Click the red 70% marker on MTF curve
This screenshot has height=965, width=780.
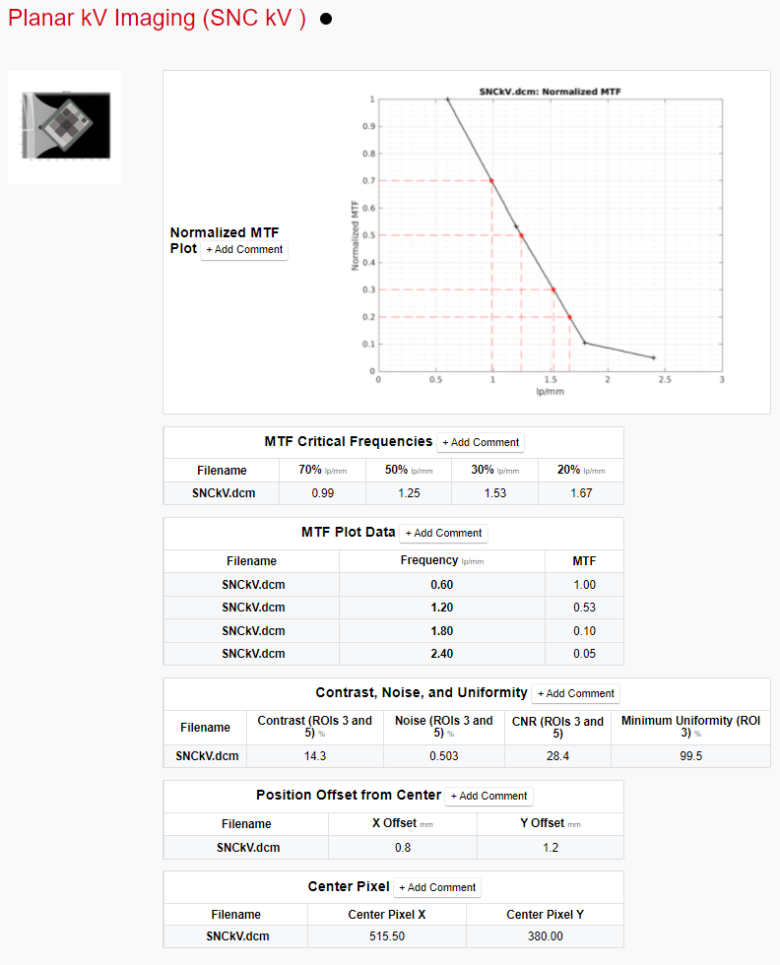point(492,180)
